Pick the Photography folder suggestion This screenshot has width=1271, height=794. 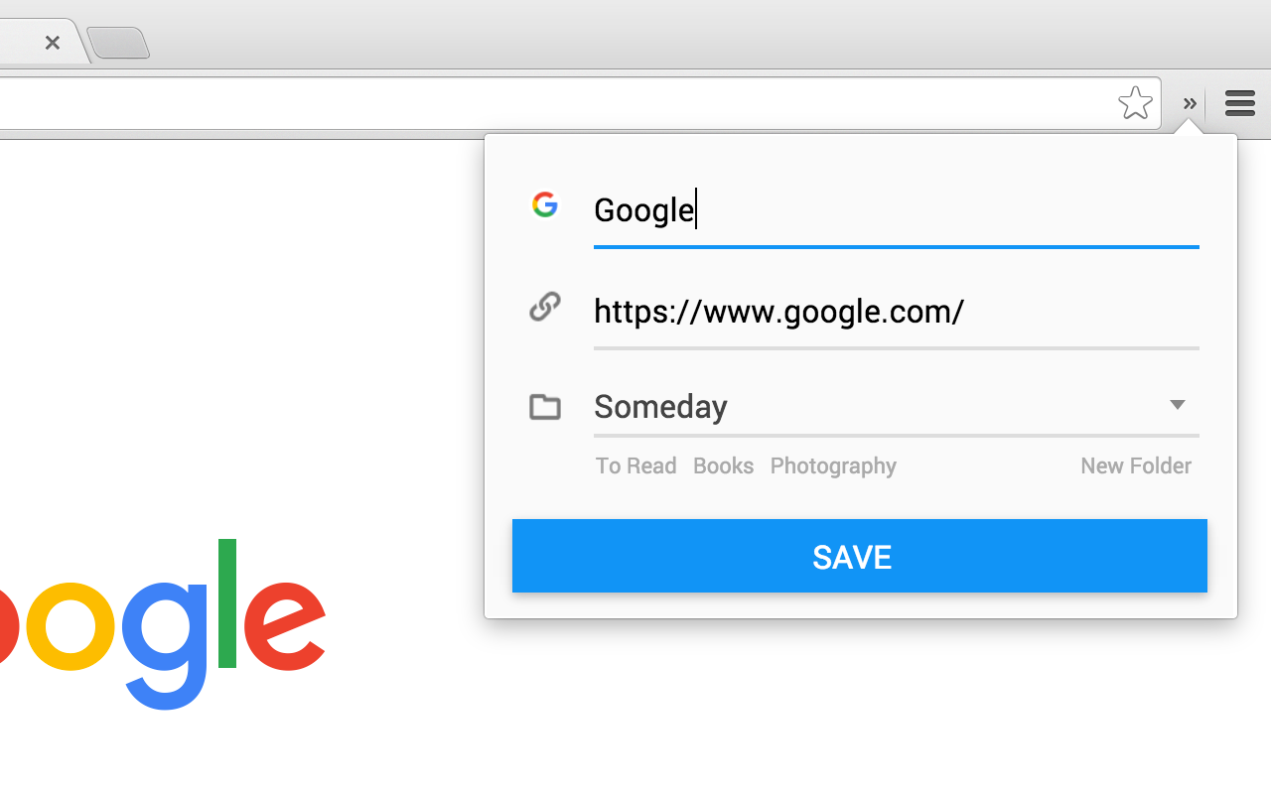click(832, 465)
